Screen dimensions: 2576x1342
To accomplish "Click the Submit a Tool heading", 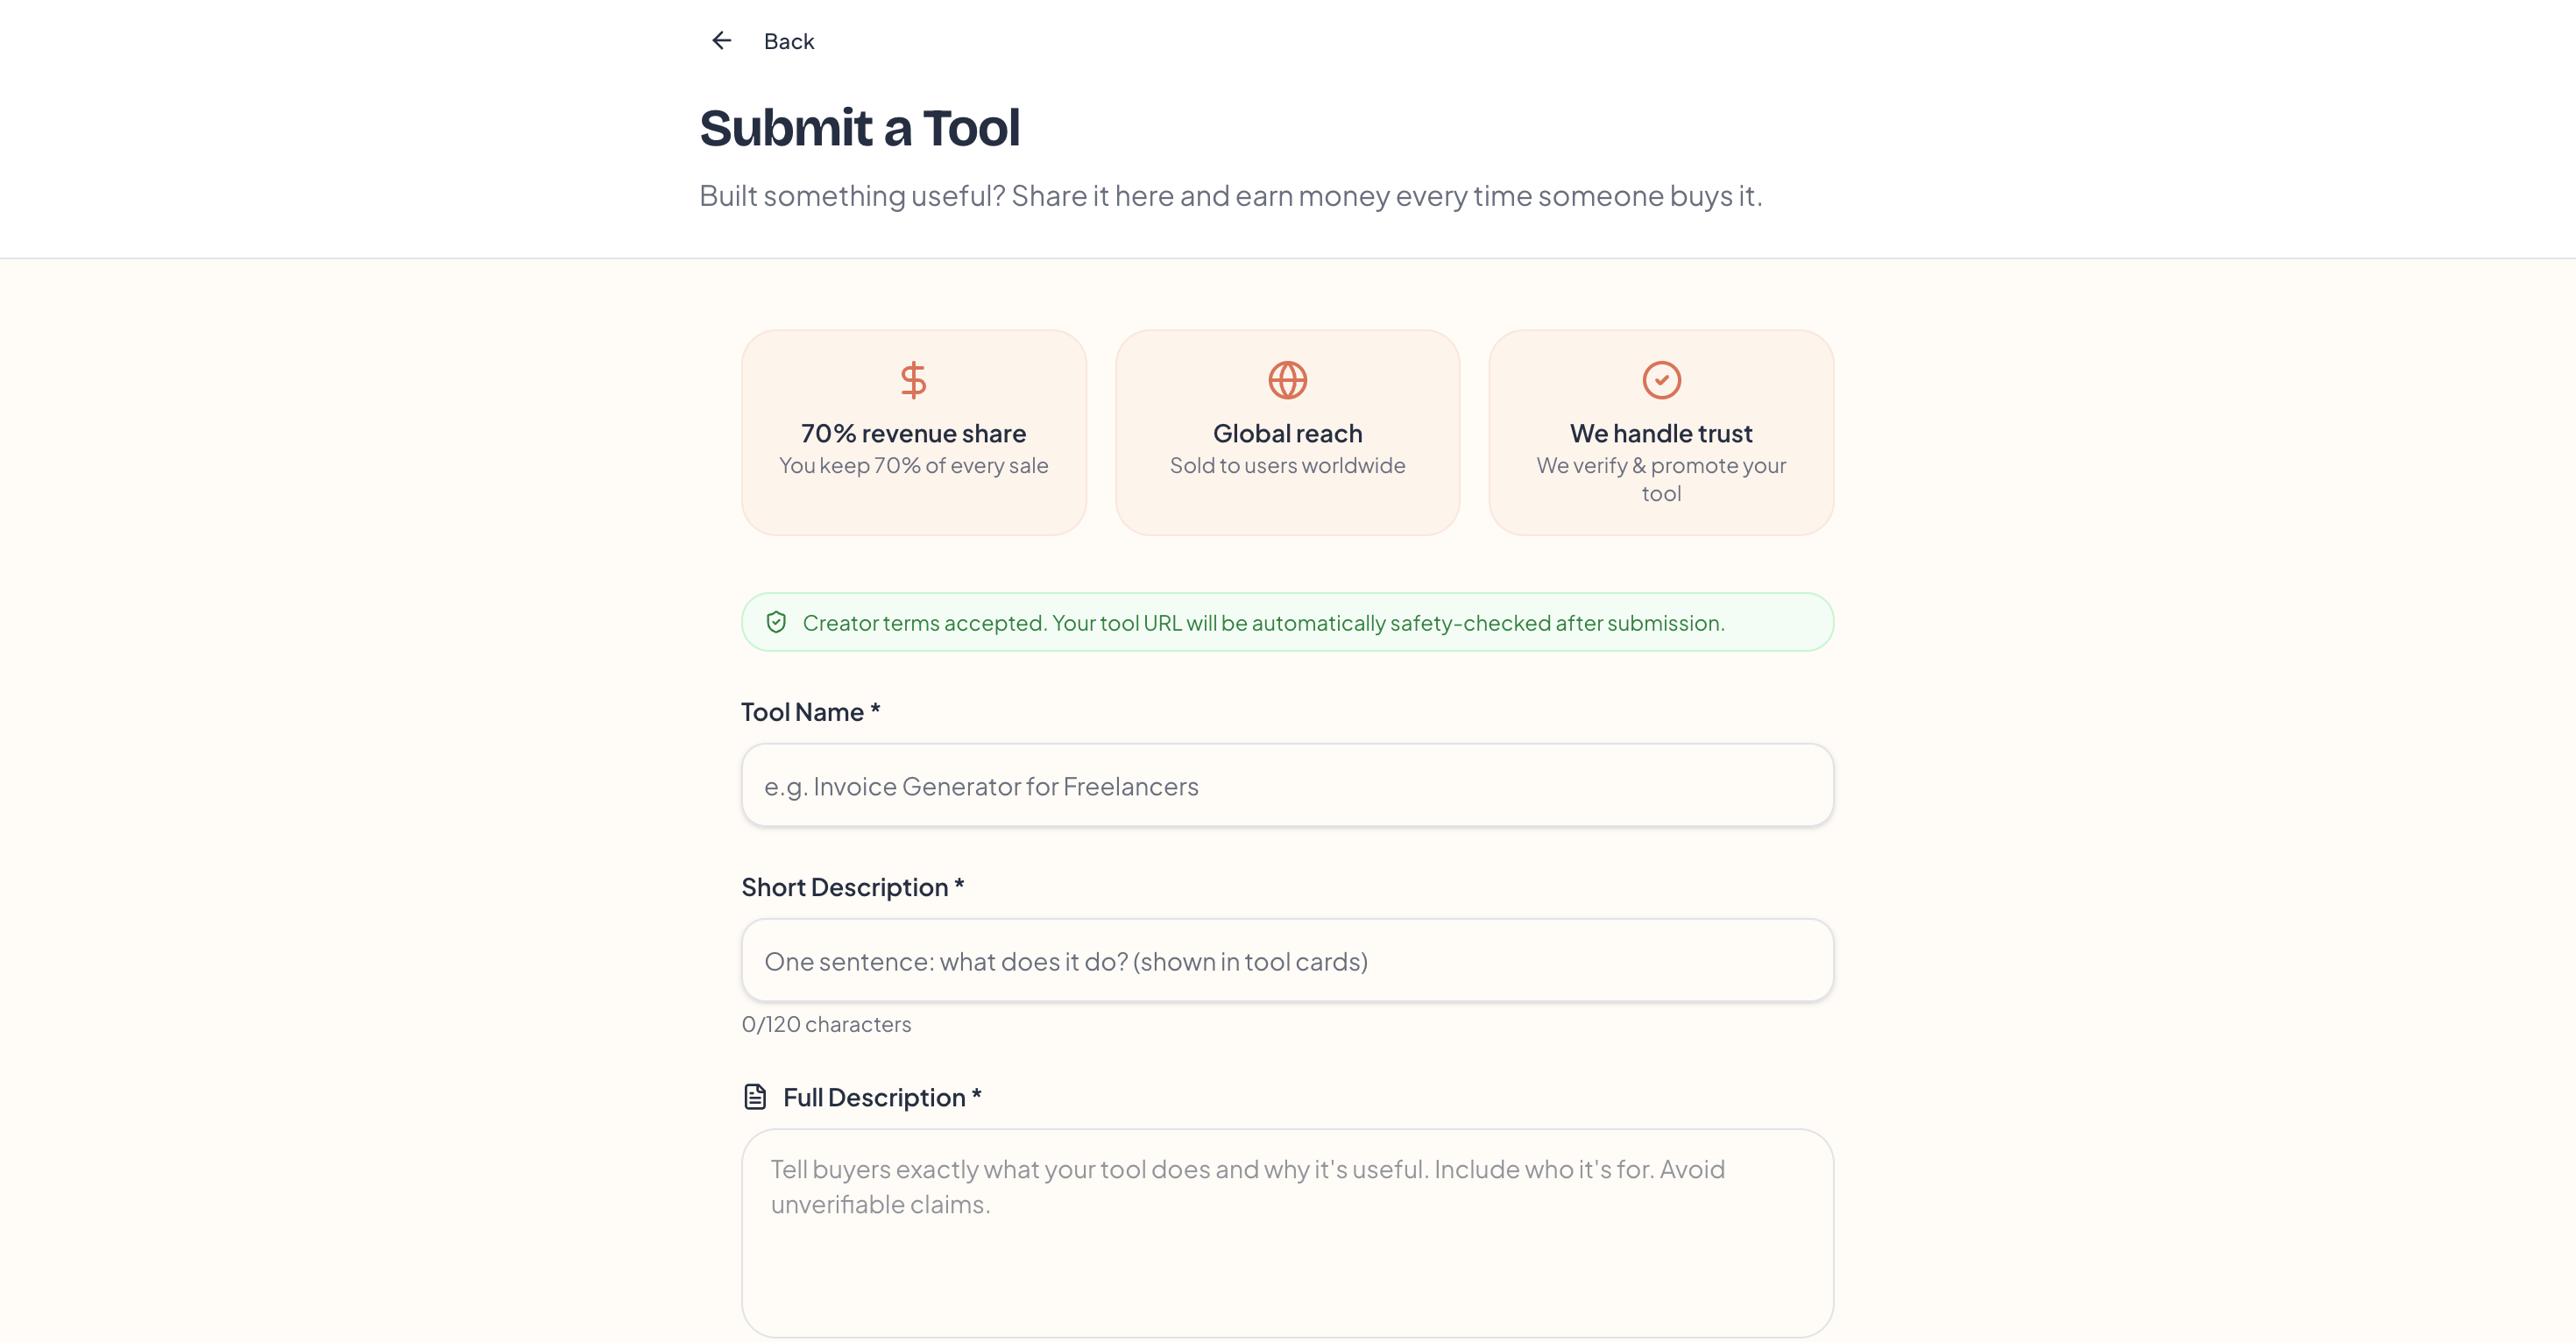I will tap(859, 128).
